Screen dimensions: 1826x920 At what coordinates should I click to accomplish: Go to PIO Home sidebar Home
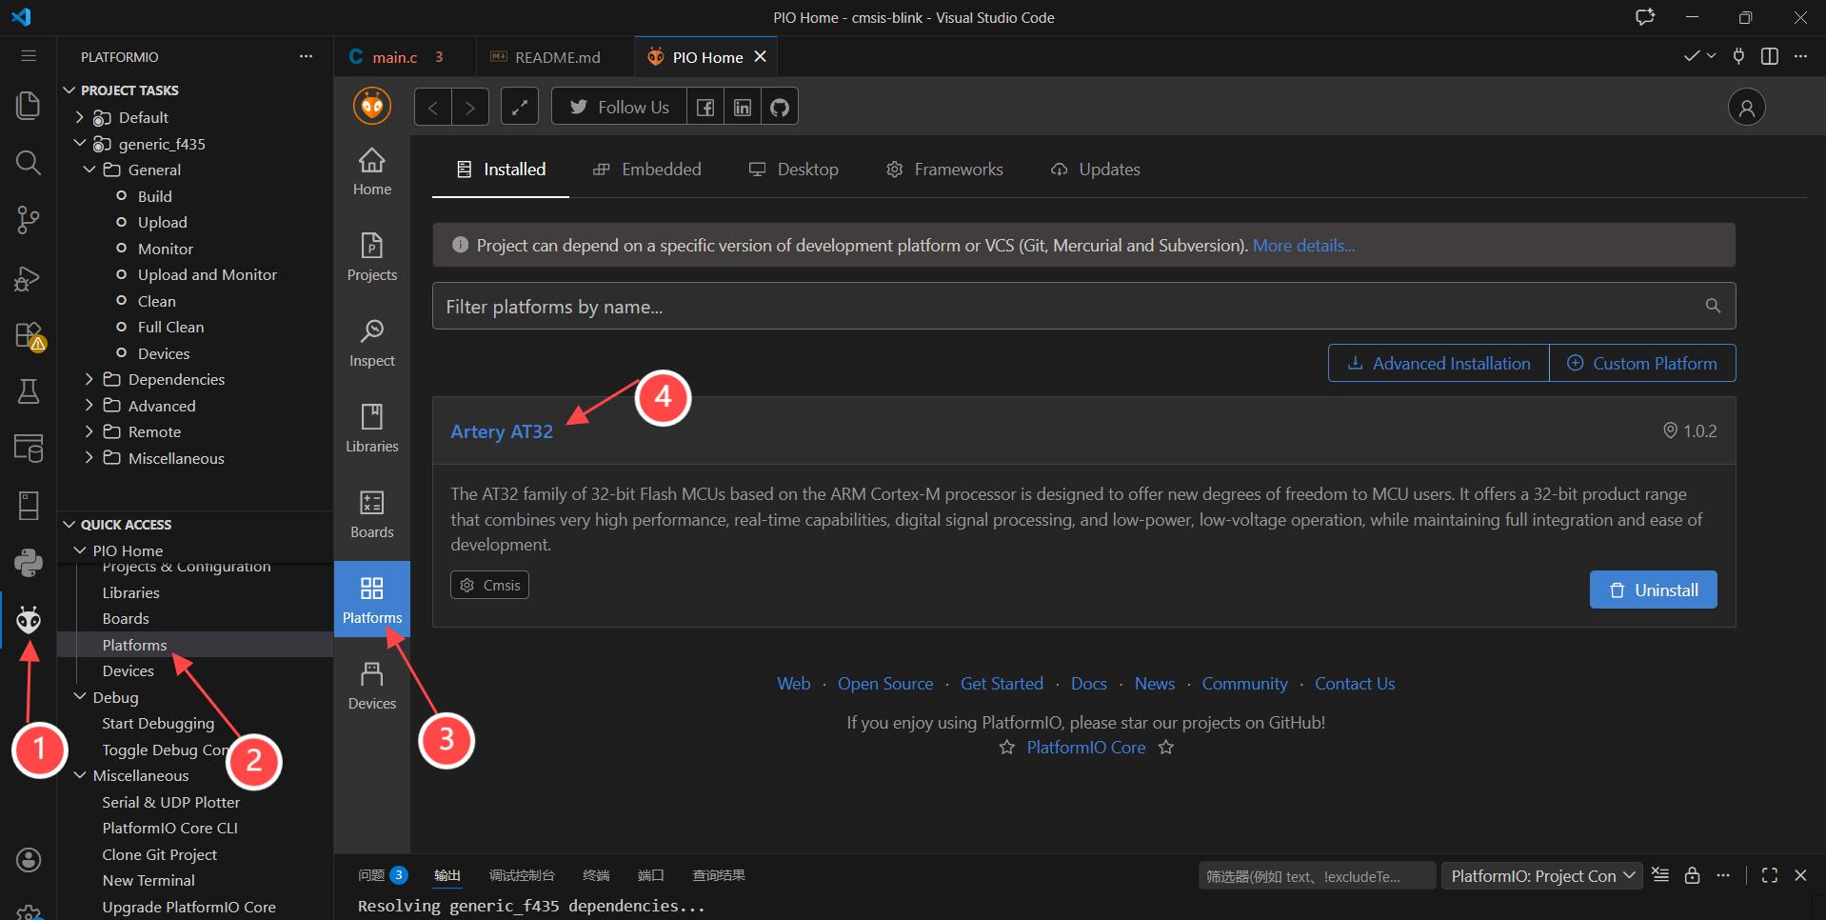(372, 172)
